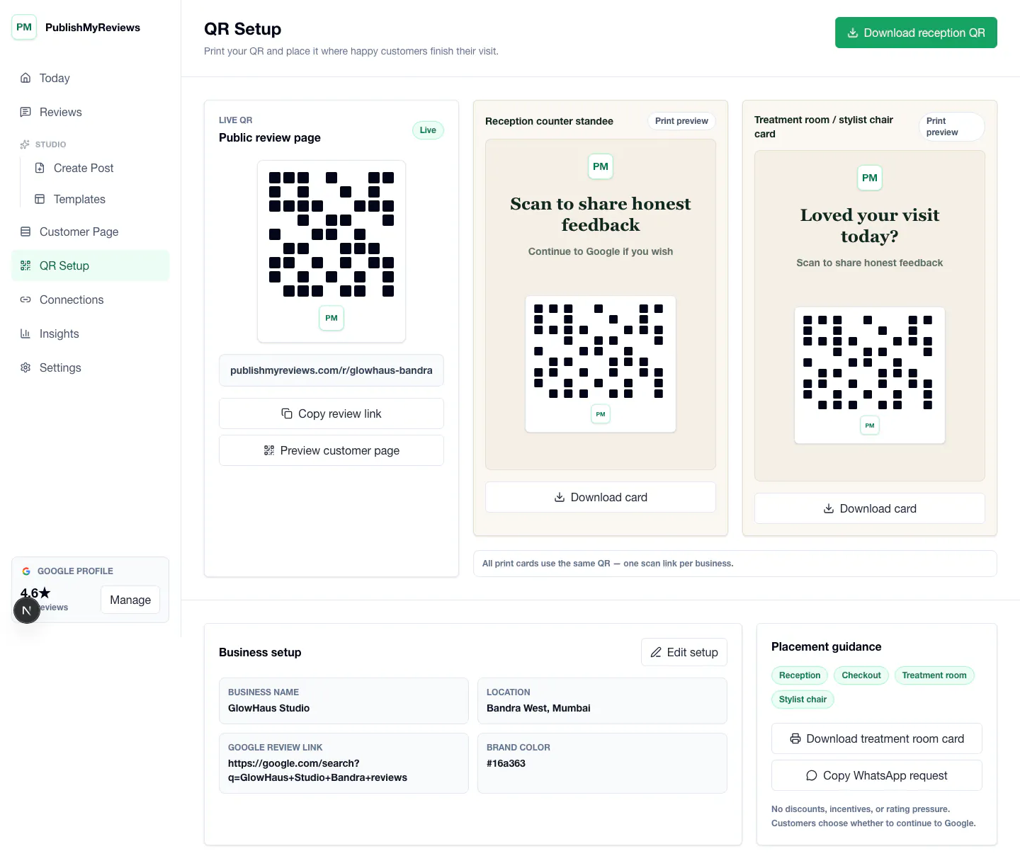
Task: Download the reception QR
Action: 916,33
